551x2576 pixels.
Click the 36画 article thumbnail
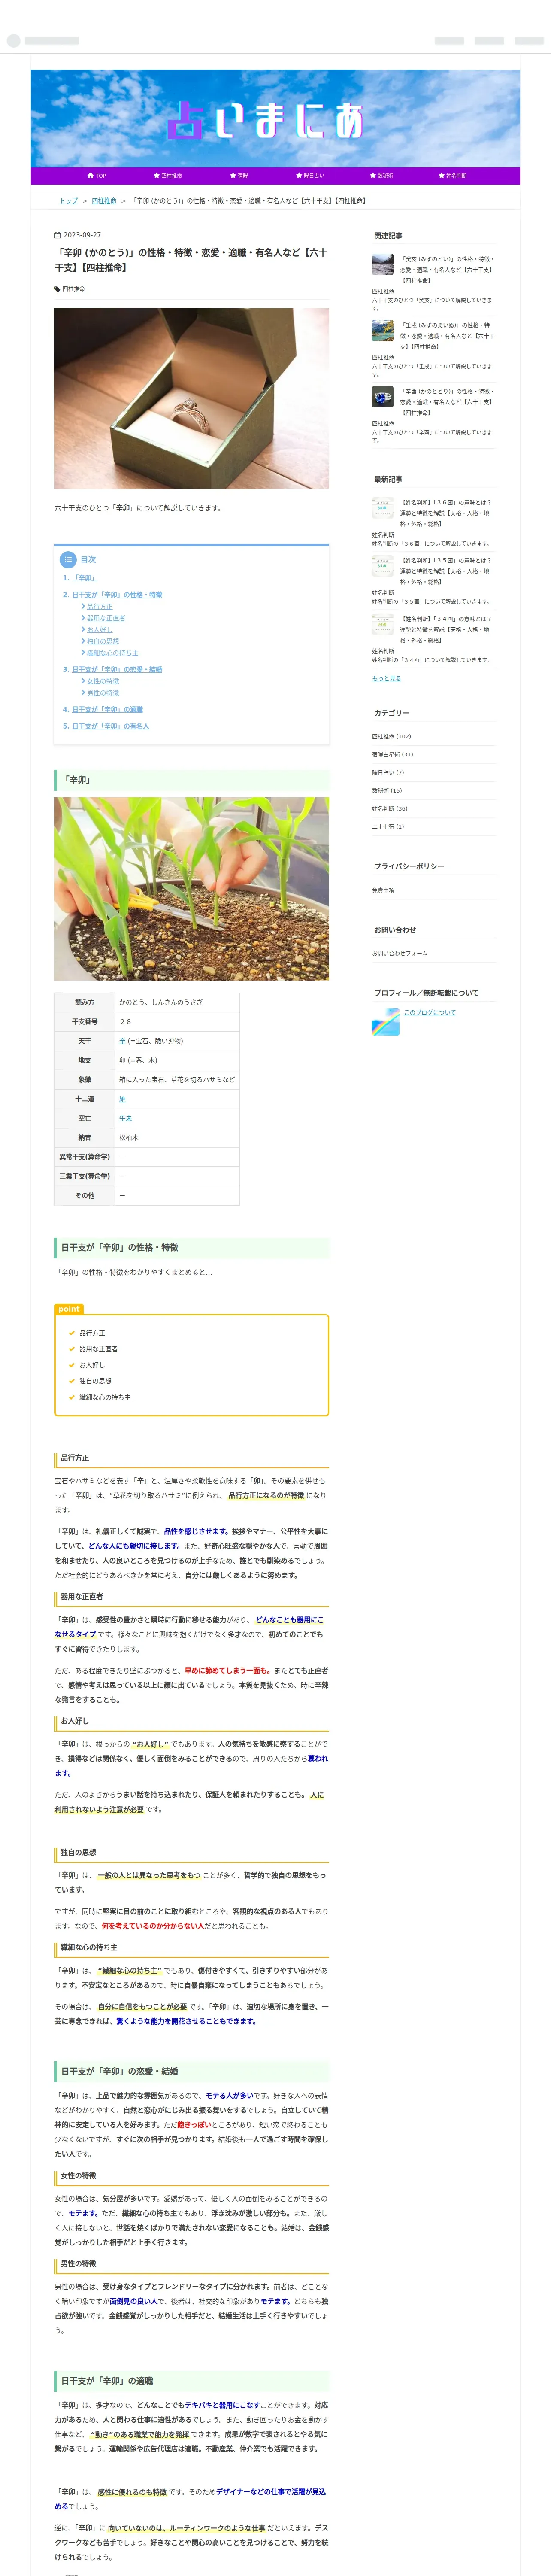point(383,508)
